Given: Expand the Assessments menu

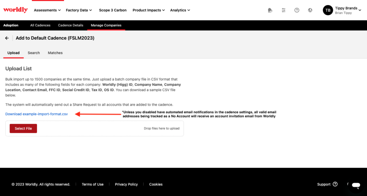Looking at the screenshot, I should coord(47,10).
